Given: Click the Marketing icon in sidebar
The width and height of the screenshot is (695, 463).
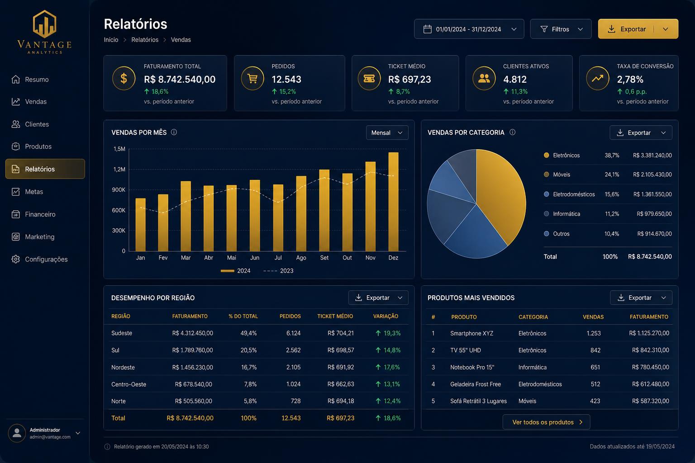Looking at the screenshot, I should tap(16, 236).
